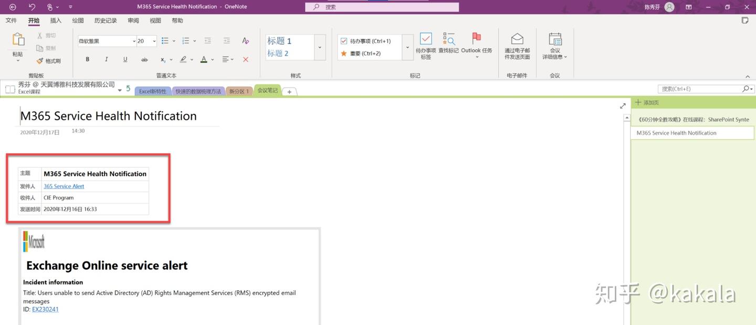Expand the notebook list dropdown arrow
Screen dimensions: 756x325
(x=120, y=90)
